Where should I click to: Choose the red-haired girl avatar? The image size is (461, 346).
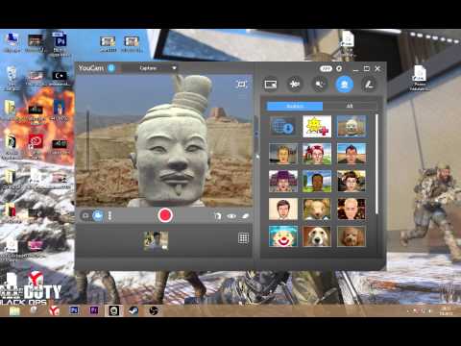click(x=317, y=154)
